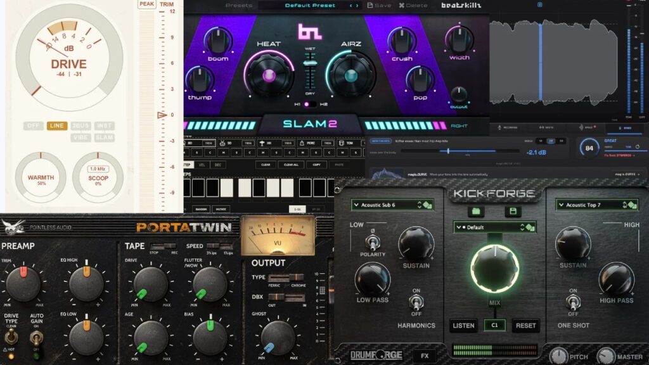Viewport: 649px width, 365px height.
Task: Open the Acoustic Top 7 sample dropdown
Action: pyautogui.click(x=597, y=205)
